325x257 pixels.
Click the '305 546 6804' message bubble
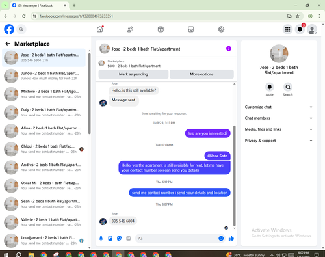(123, 221)
